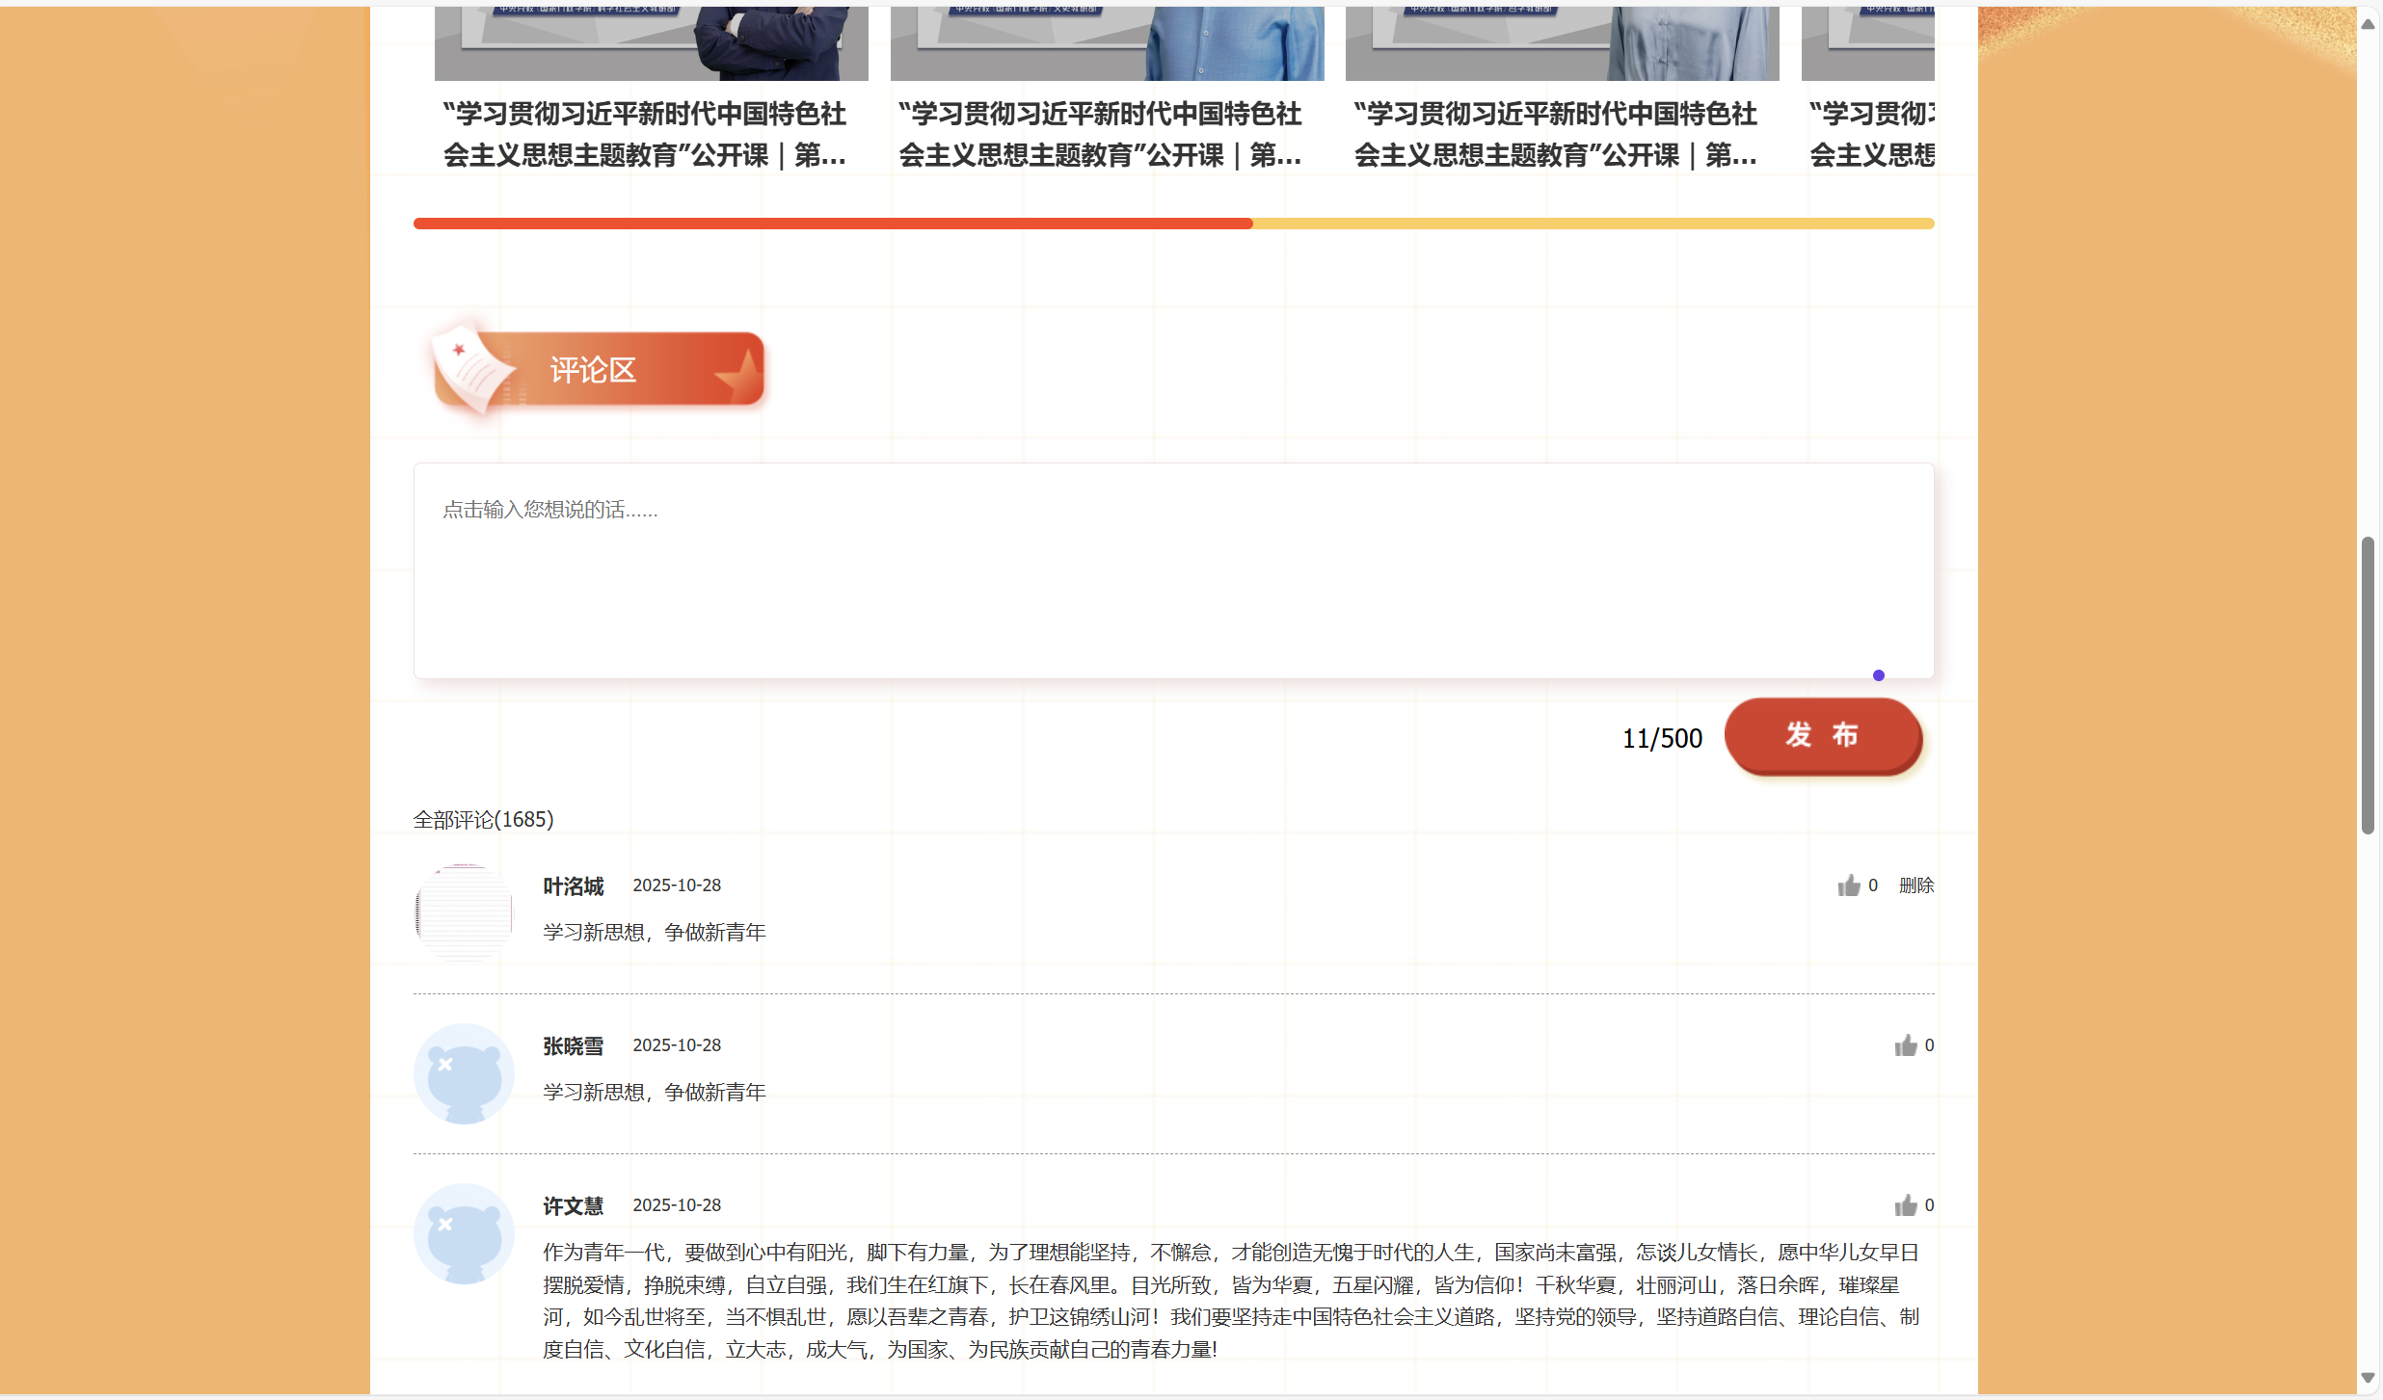This screenshot has width=2383, height=1400.
Task: Open the partially visible fourth video card
Action: (x=1868, y=89)
